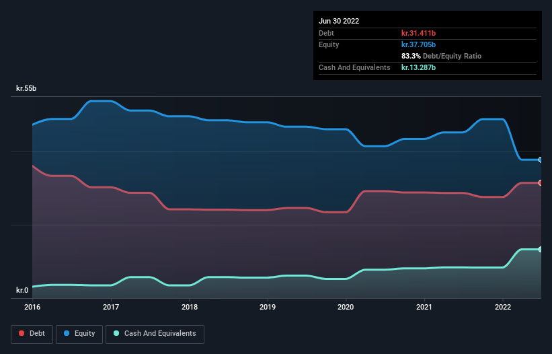The width and height of the screenshot is (552, 354).
Task: Select the 2016 x-axis label
Action: [x=32, y=307]
